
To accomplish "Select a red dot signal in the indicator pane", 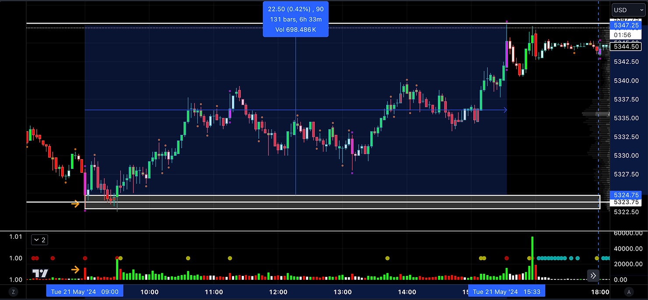I will [x=53, y=258].
